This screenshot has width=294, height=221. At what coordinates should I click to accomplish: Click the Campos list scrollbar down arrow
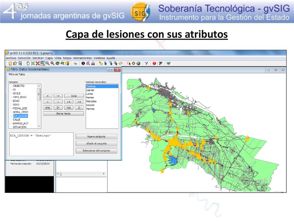coord(39,127)
